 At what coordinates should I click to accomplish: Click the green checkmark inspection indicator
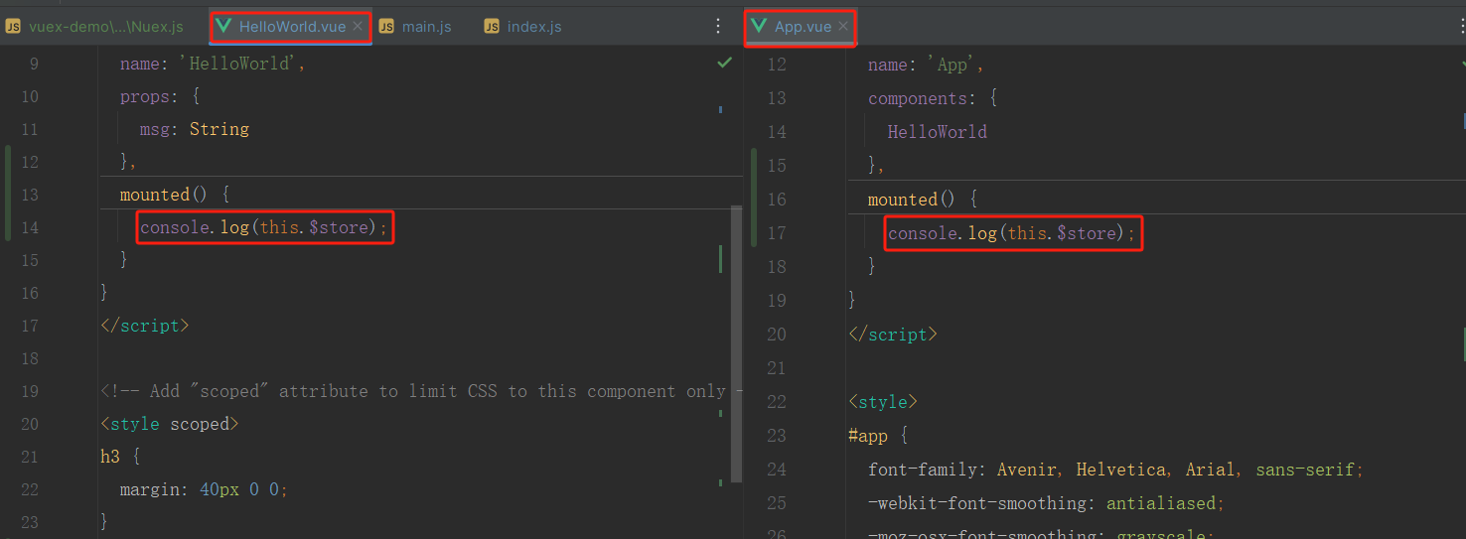[724, 63]
